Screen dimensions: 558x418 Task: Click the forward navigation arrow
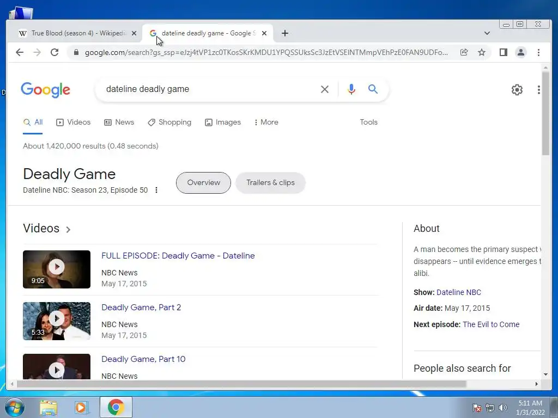tap(37, 53)
